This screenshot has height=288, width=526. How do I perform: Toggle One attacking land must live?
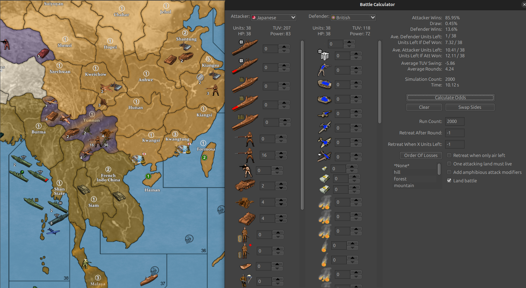[x=449, y=164]
